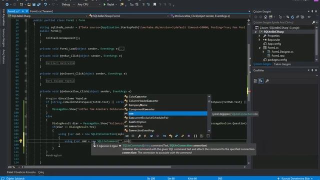Click the bookmark icon in toolbar
The image size is (320, 180).
tap(154, 4)
